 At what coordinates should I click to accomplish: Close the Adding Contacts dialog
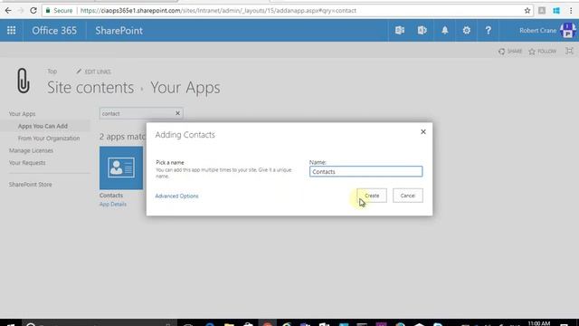(423, 132)
